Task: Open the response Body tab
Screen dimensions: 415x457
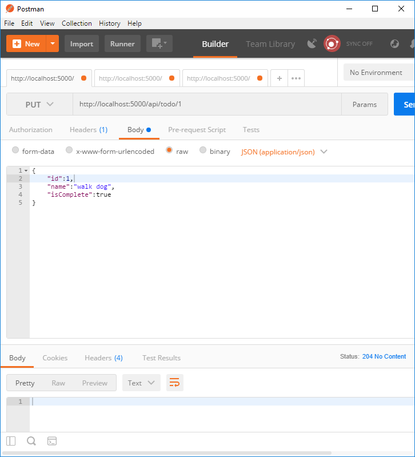Action: pos(17,358)
